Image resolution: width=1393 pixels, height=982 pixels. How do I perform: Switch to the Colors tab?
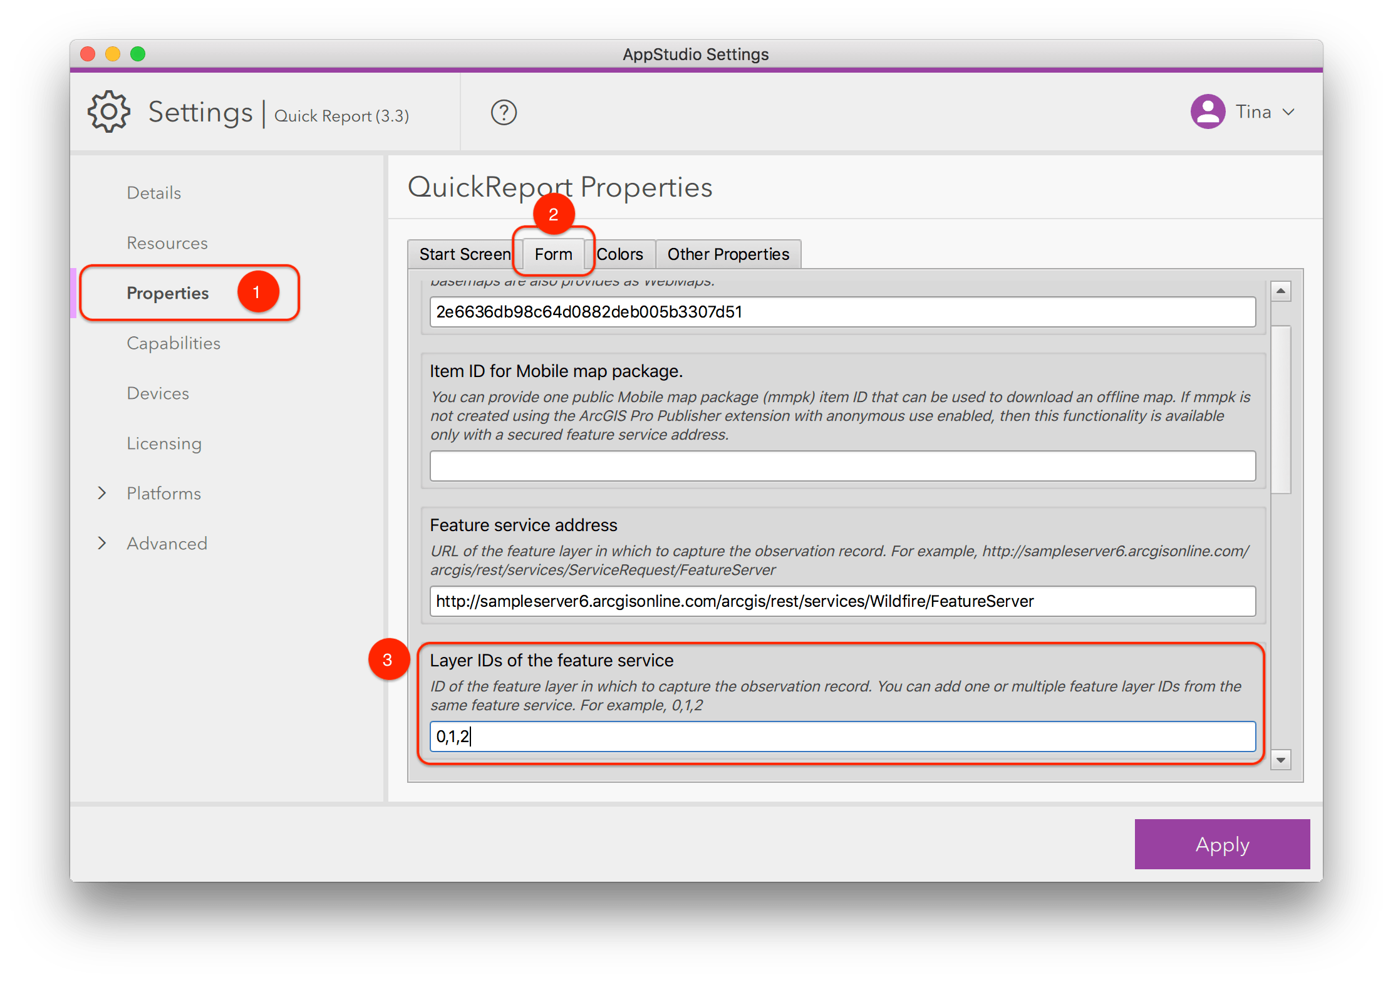coord(619,254)
